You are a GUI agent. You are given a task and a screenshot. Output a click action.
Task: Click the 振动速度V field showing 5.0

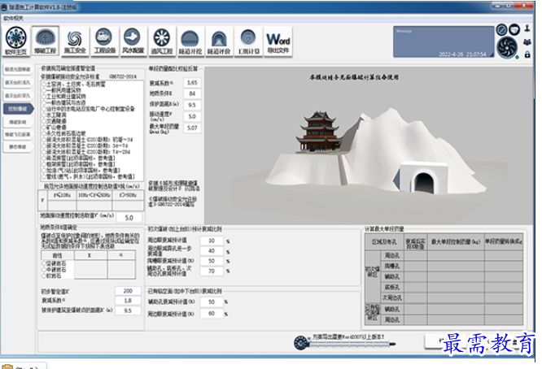click(192, 117)
